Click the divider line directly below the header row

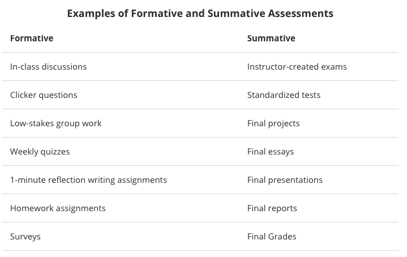(x=200, y=53)
